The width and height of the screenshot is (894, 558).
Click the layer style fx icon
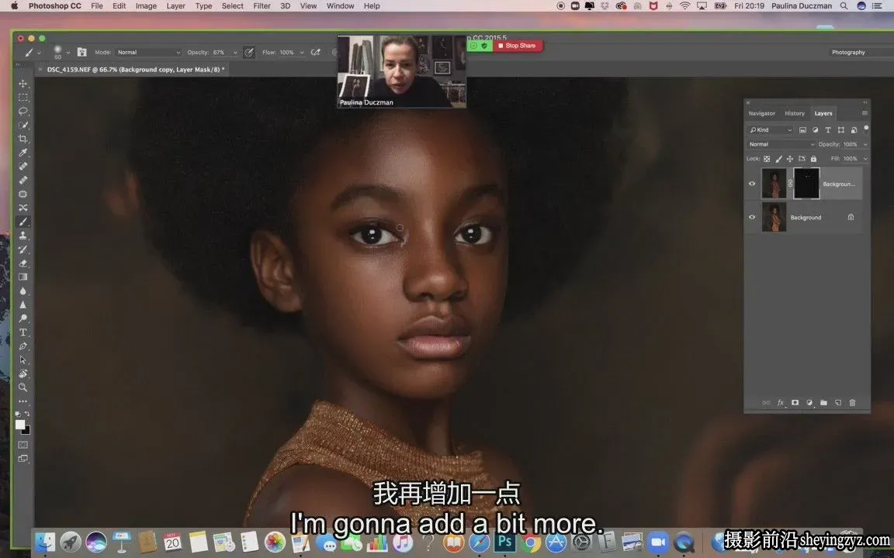(781, 402)
